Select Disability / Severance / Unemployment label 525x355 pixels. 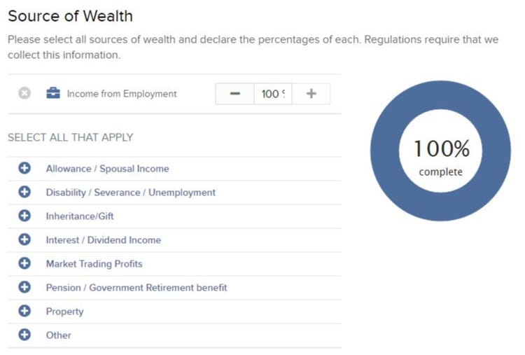click(131, 193)
